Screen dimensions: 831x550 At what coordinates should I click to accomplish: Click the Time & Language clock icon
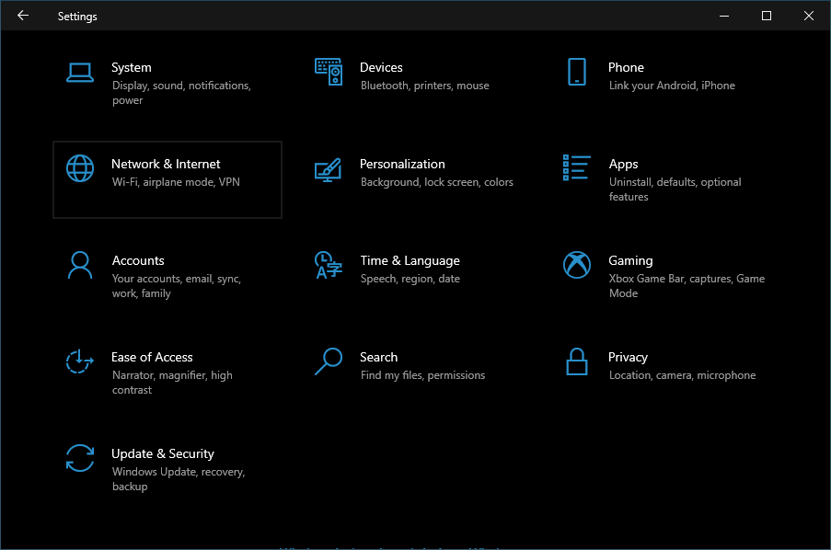pos(329,265)
